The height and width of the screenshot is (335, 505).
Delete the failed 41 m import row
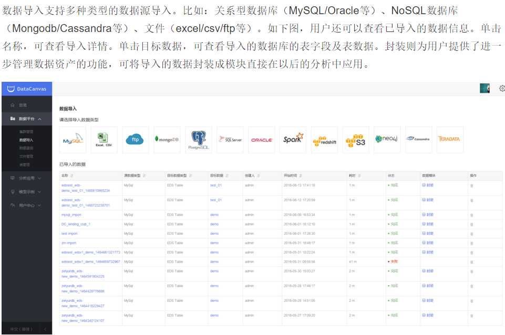[x=471, y=262]
